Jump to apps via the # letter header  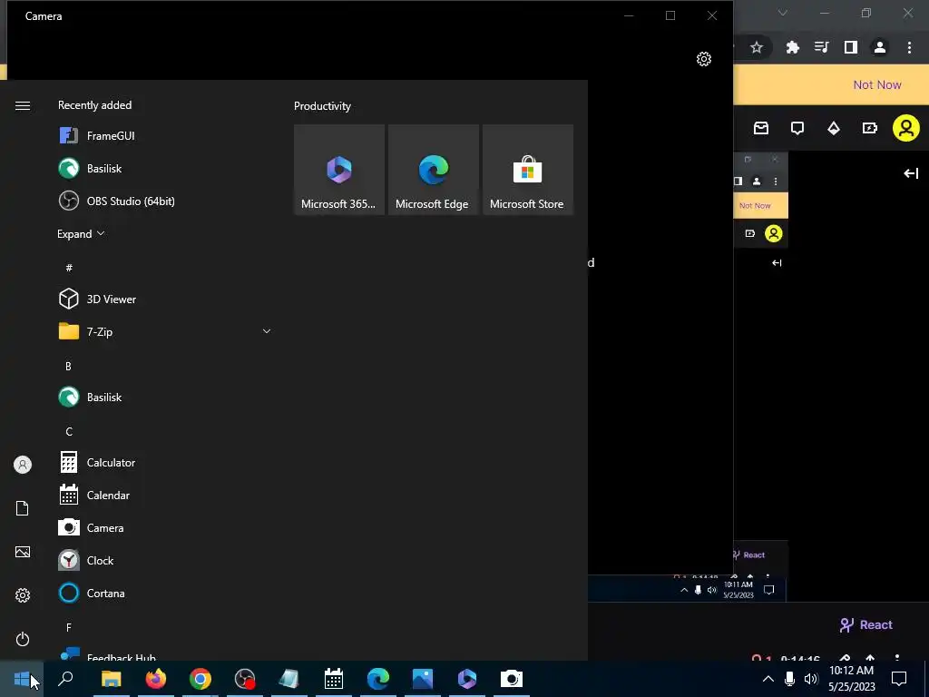tap(69, 268)
